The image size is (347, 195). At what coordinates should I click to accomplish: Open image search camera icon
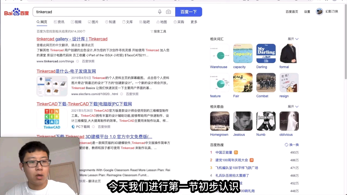click(x=168, y=12)
